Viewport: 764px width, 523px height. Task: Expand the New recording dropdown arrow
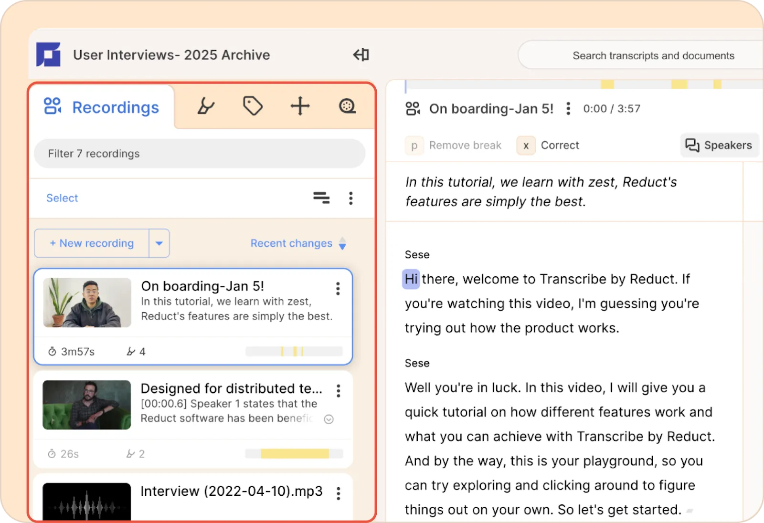[x=159, y=243]
